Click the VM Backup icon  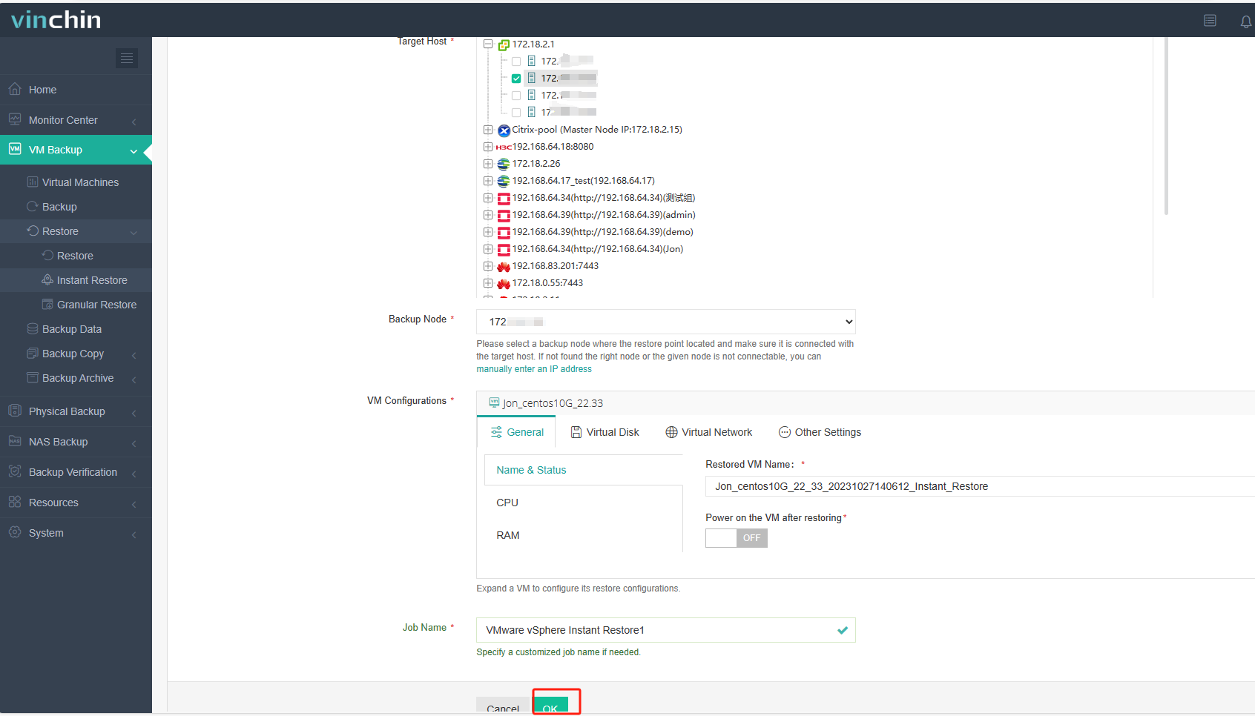click(15, 149)
